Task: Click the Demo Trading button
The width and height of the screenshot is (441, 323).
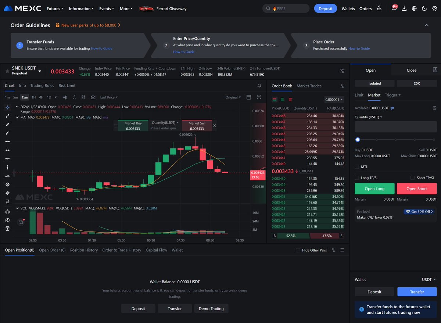Action: (211, 309)
